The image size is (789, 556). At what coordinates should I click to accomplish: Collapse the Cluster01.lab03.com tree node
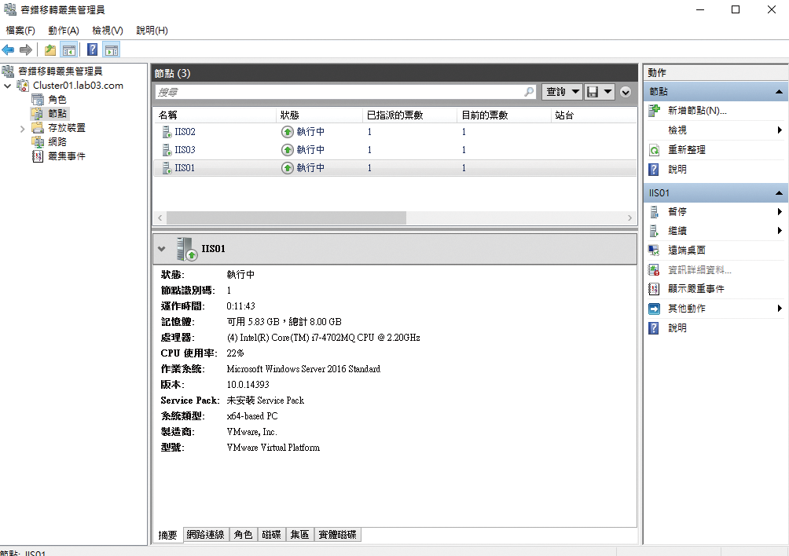(8, 86)
